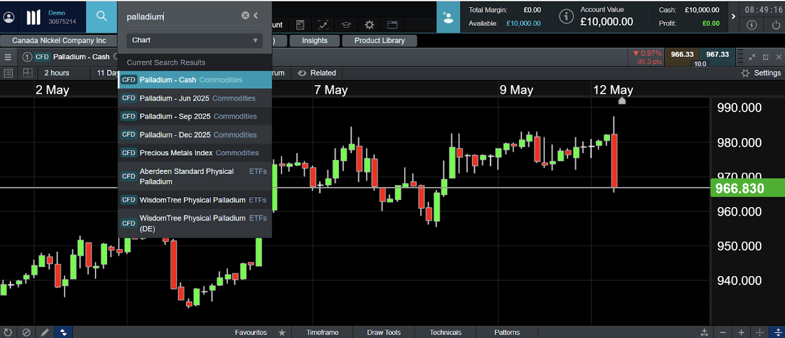785x338 pixels.
Task: Open the chart tools icon in toolbar
Action: click(323, 25)
